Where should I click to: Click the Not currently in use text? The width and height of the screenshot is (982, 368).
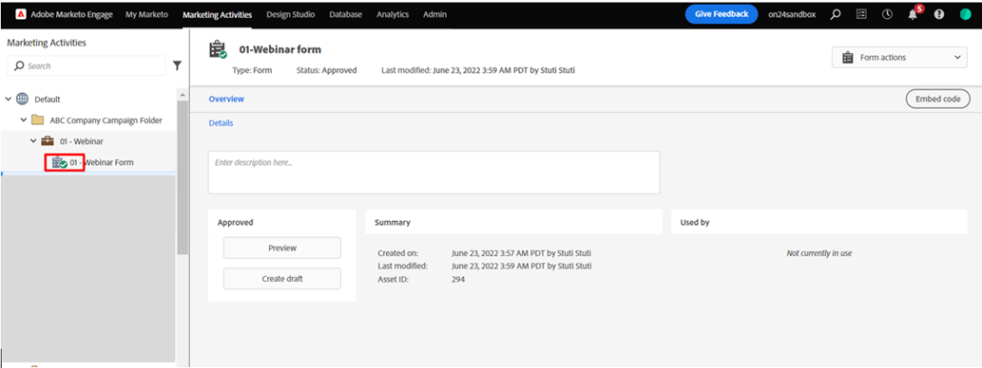[819, 253]
